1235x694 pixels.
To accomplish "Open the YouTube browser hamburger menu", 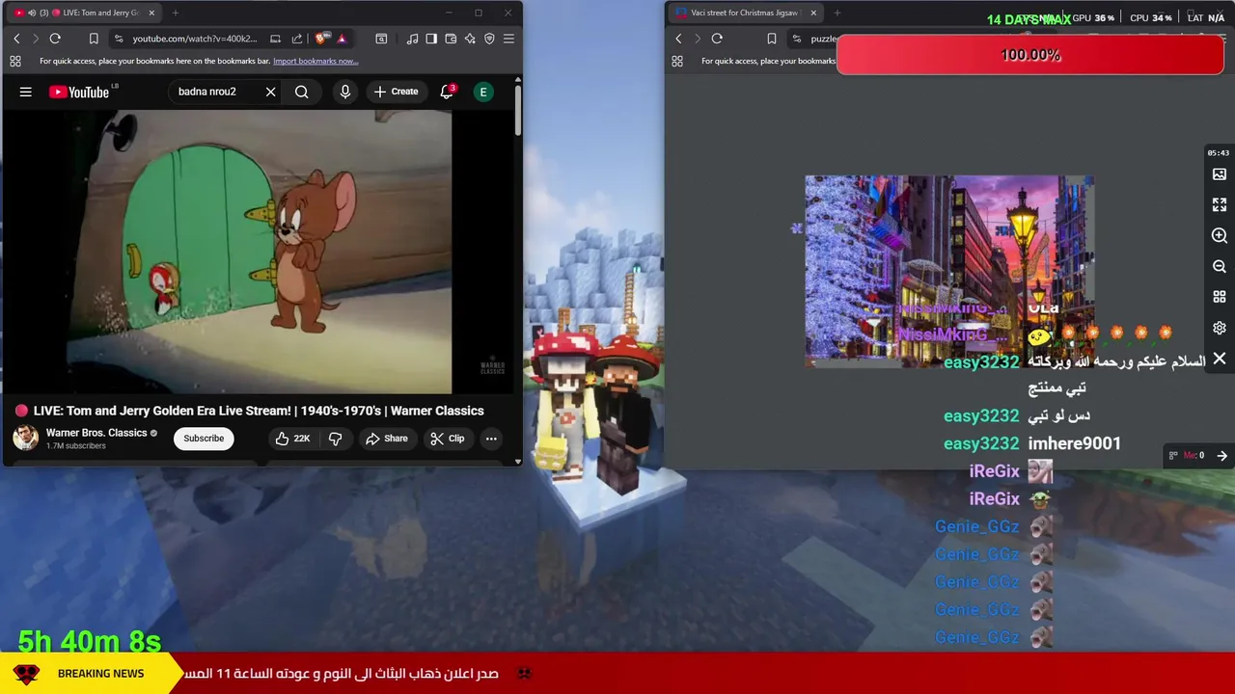I will [x=508, y=39].
